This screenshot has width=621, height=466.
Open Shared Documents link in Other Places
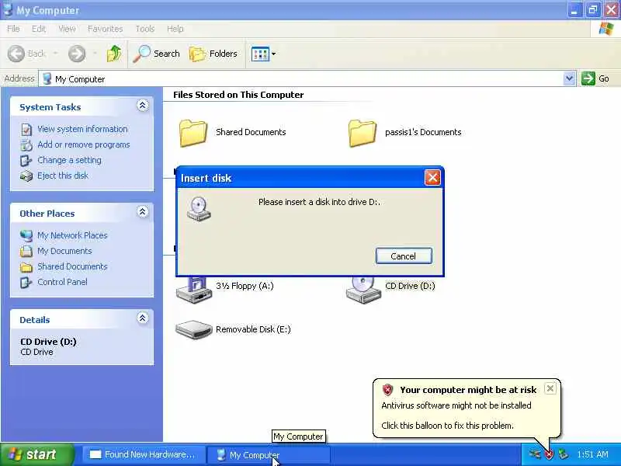[72, 266]
